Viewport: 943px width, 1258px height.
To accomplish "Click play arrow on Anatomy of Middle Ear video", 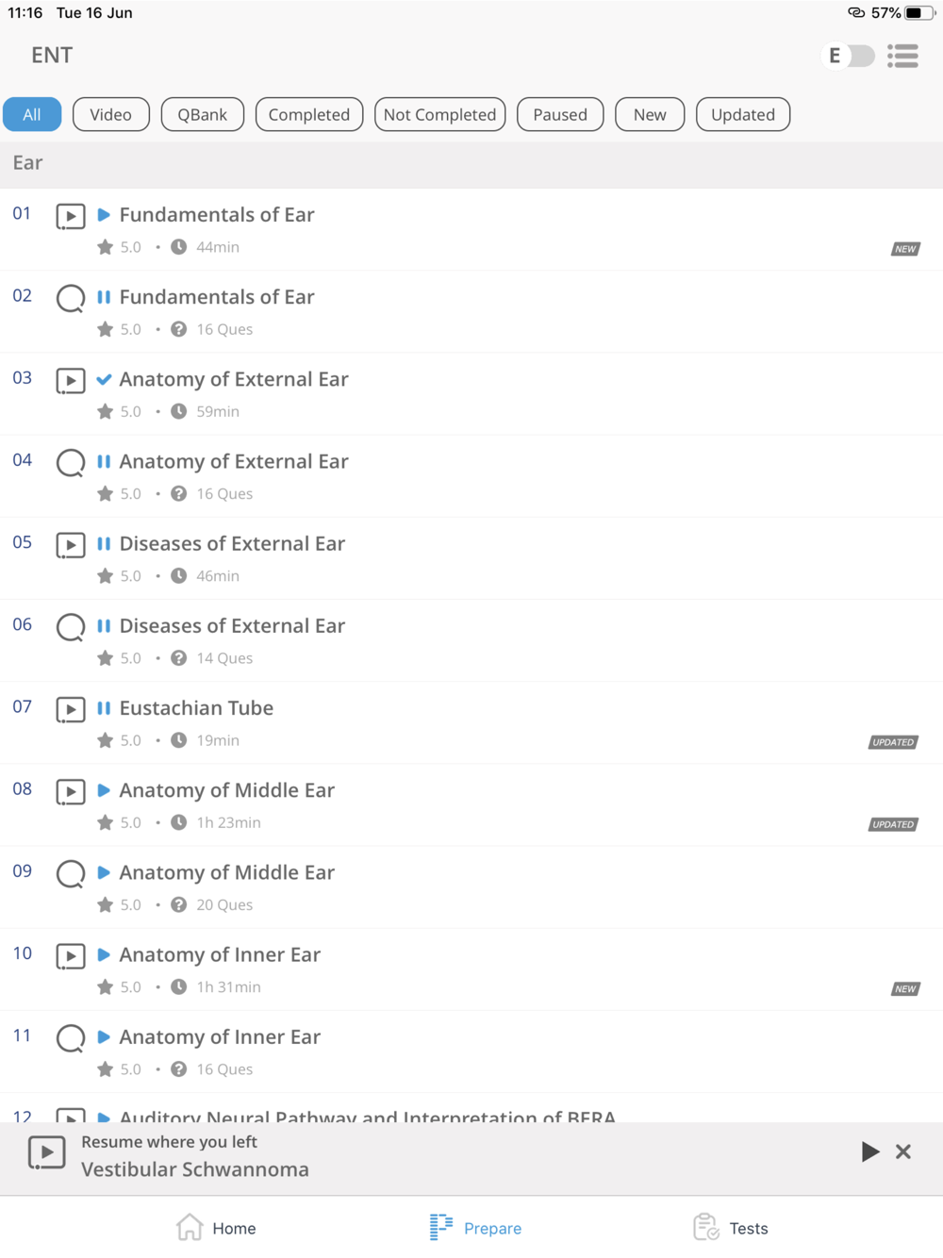I will [x=104, y=790].
